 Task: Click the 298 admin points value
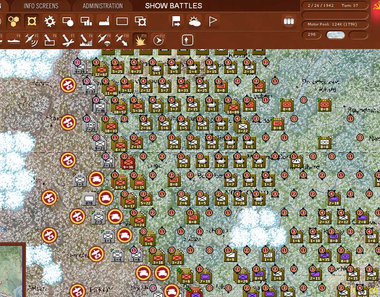click(x=312, y=35)
